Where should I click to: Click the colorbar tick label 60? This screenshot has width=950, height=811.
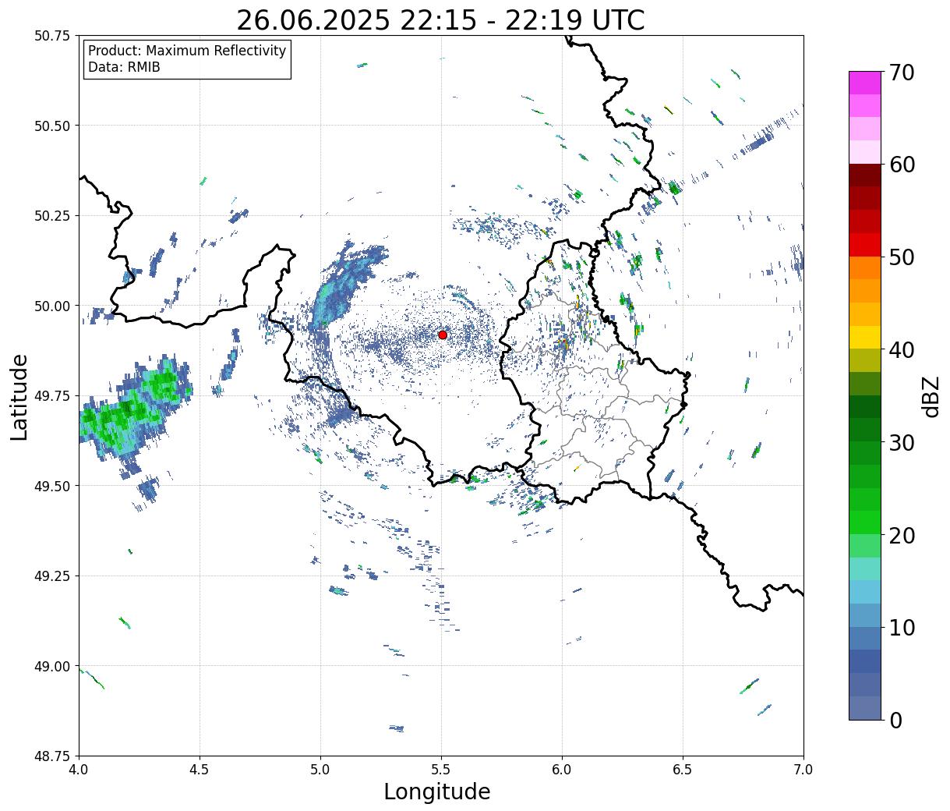point(901,165)
